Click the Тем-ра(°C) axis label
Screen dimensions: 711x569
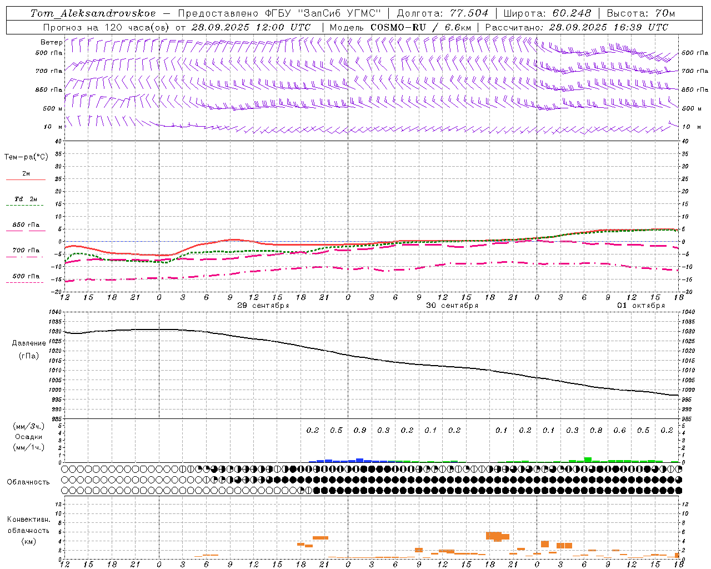pyautogui.click(x=26, y=157)
